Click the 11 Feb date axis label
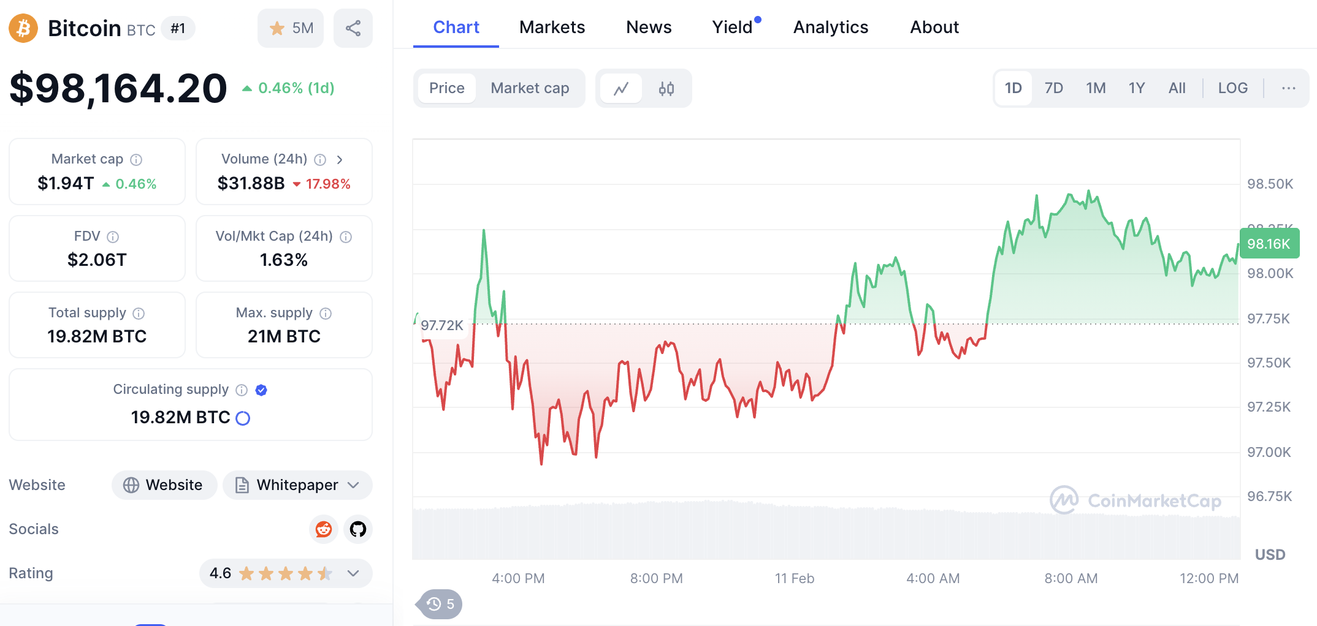The image size is (1317, 626). click(x=794, y=578)
